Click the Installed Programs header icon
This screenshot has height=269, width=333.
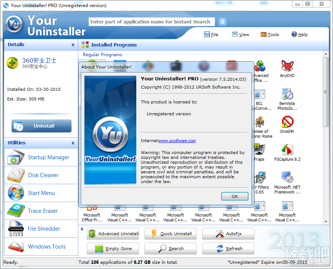85,45
